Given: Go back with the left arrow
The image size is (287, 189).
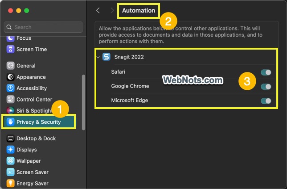Looking at the screenshot, I should click(x=98, y=10).
